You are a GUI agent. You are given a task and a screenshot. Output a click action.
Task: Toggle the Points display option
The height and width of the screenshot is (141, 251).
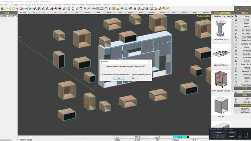coord(184,13)
